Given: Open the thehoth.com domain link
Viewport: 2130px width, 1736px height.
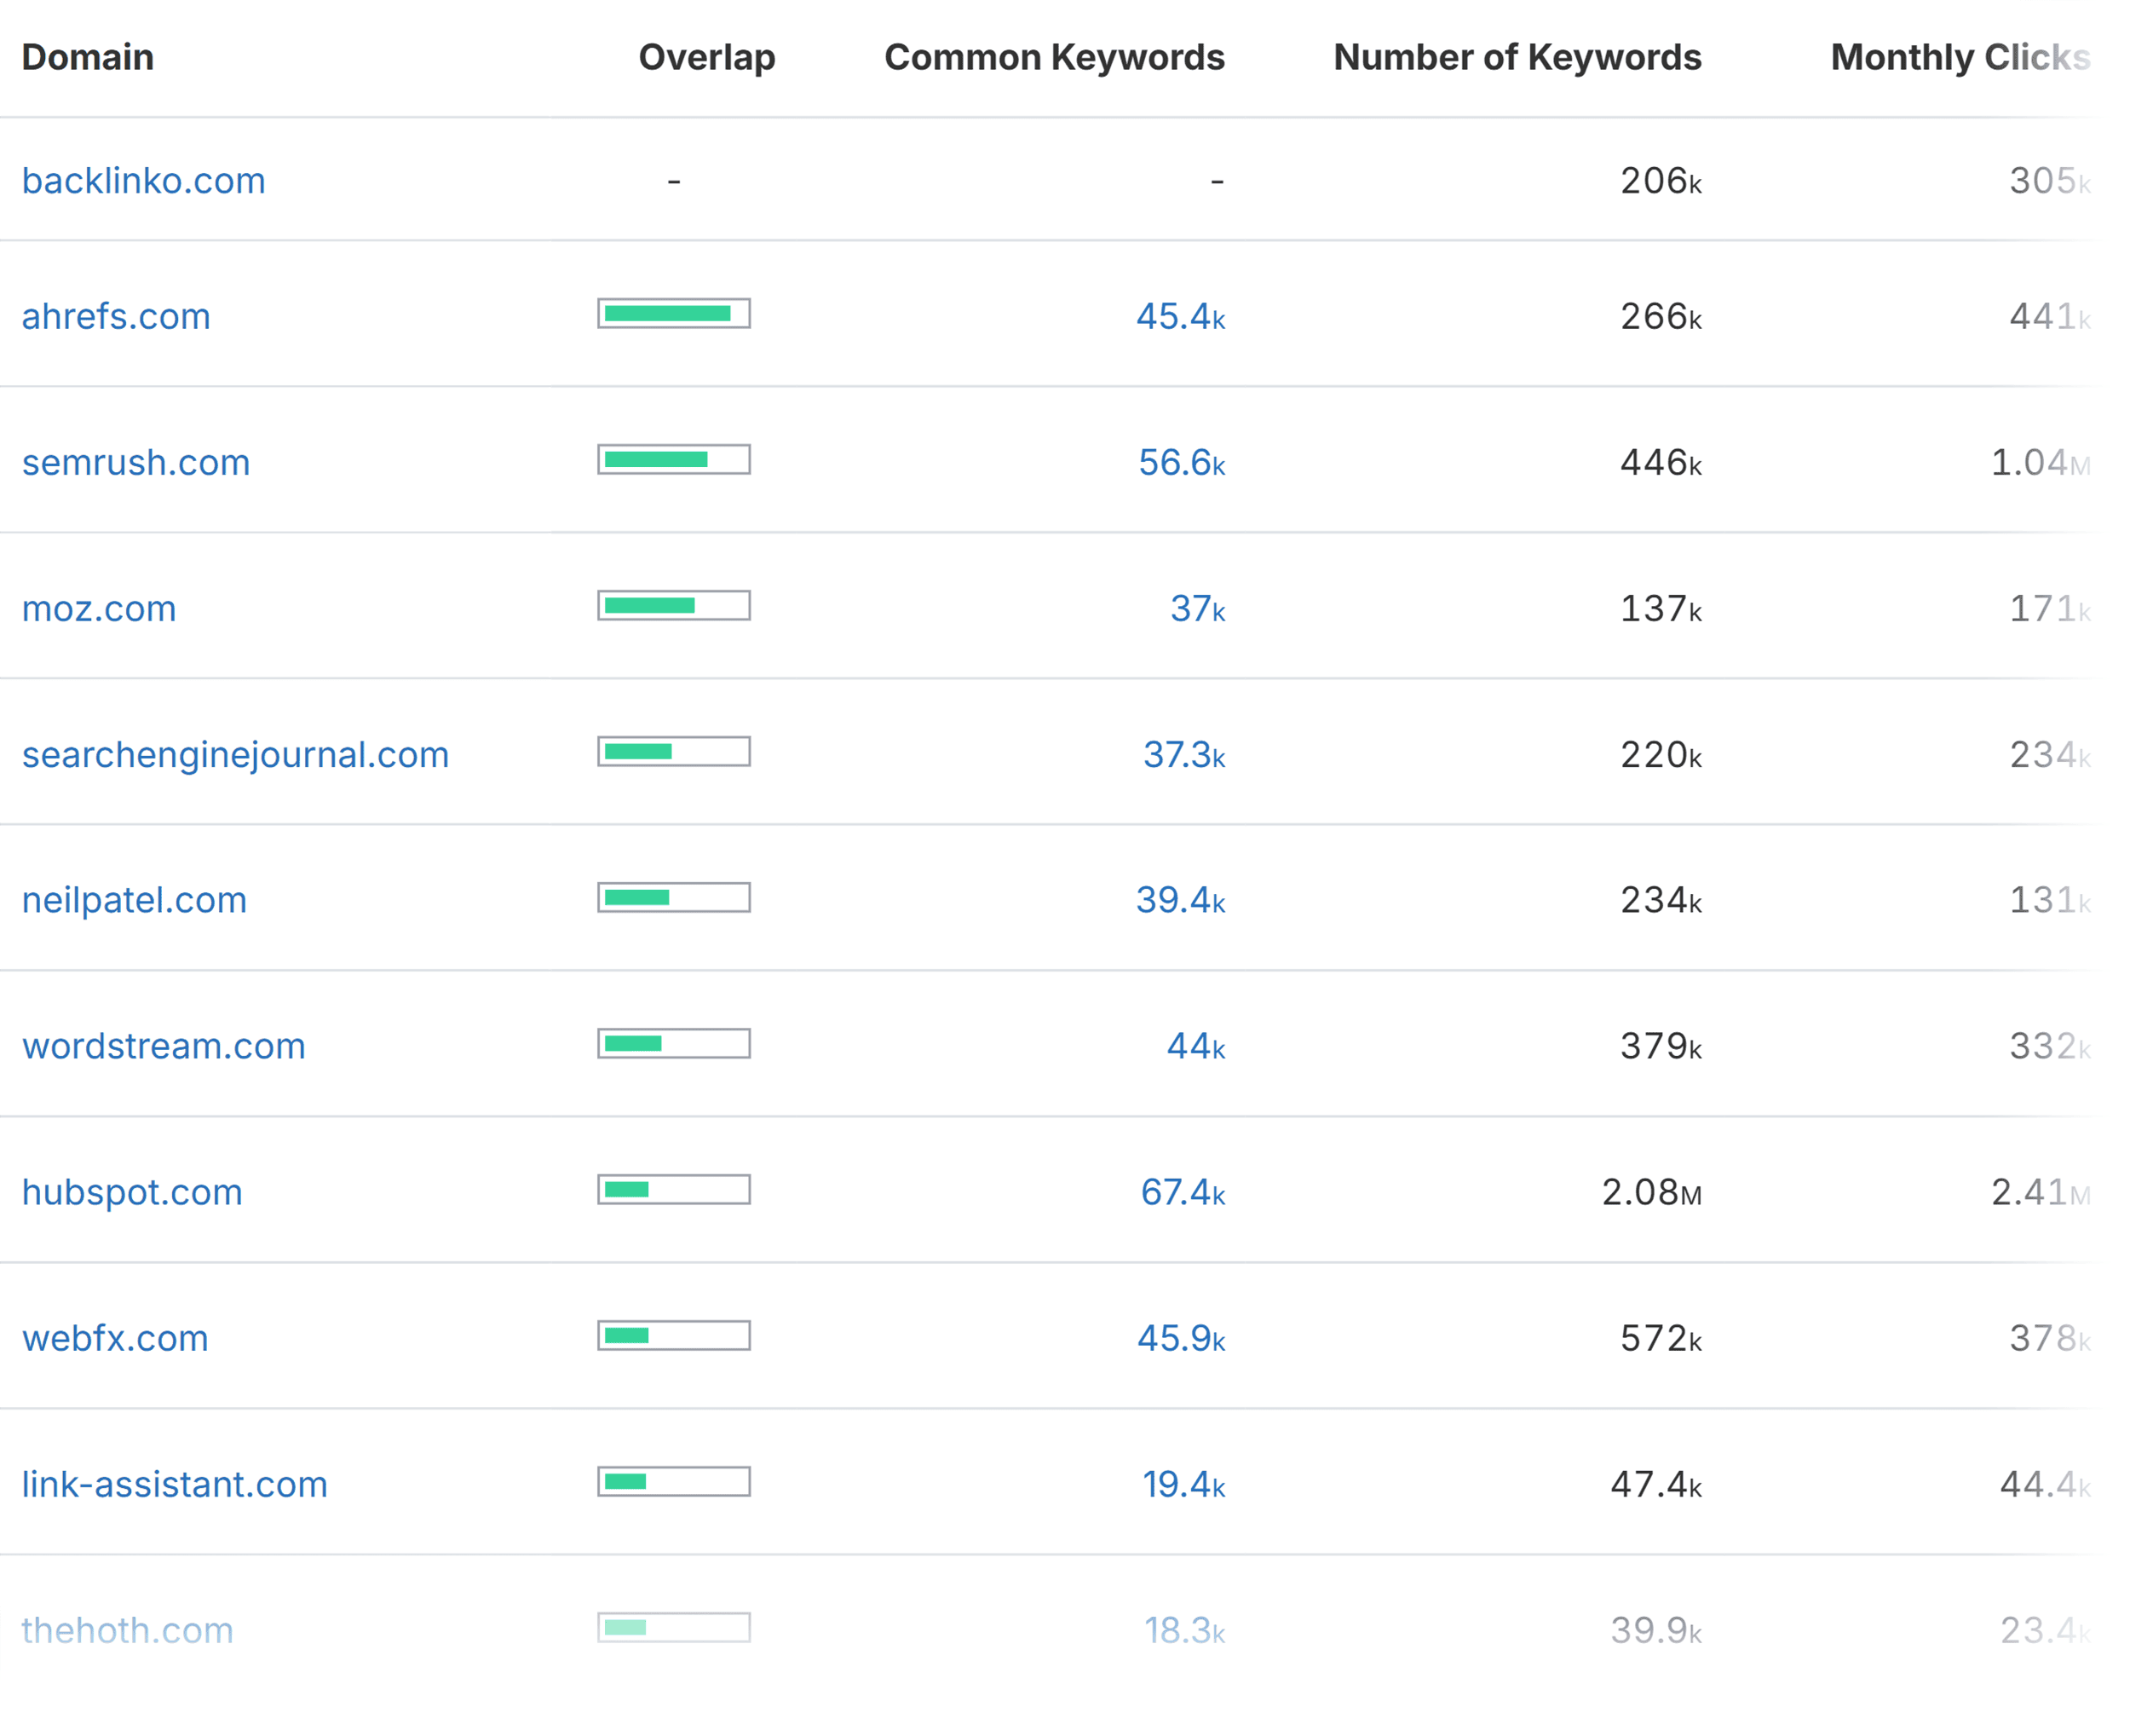Looking at the screenshot, I should [127, 1630].
